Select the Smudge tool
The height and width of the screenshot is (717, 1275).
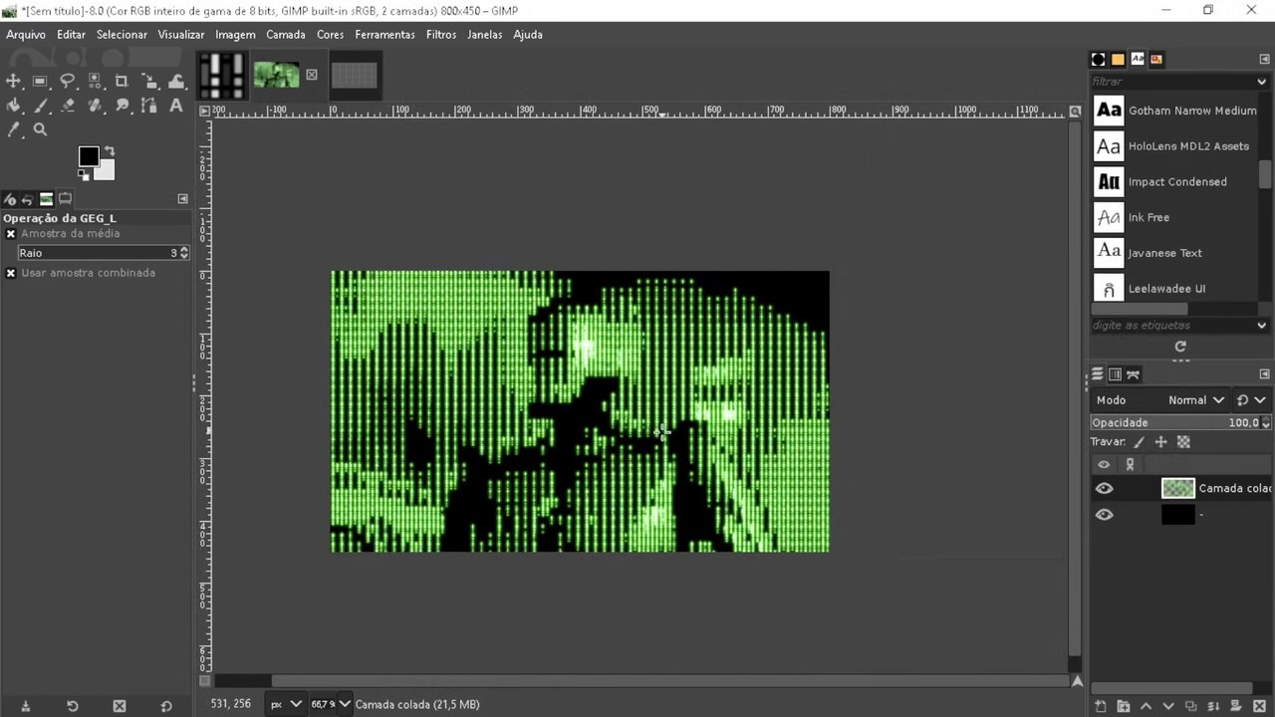122,105
